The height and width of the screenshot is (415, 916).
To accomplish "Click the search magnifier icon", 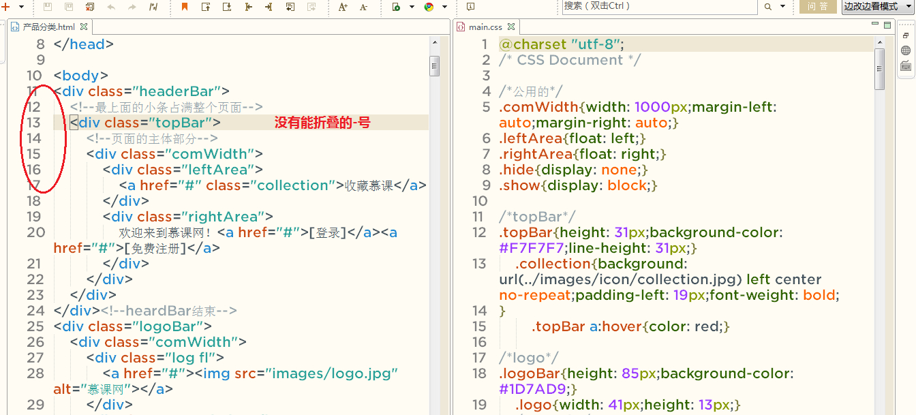I will click(767, 7).
